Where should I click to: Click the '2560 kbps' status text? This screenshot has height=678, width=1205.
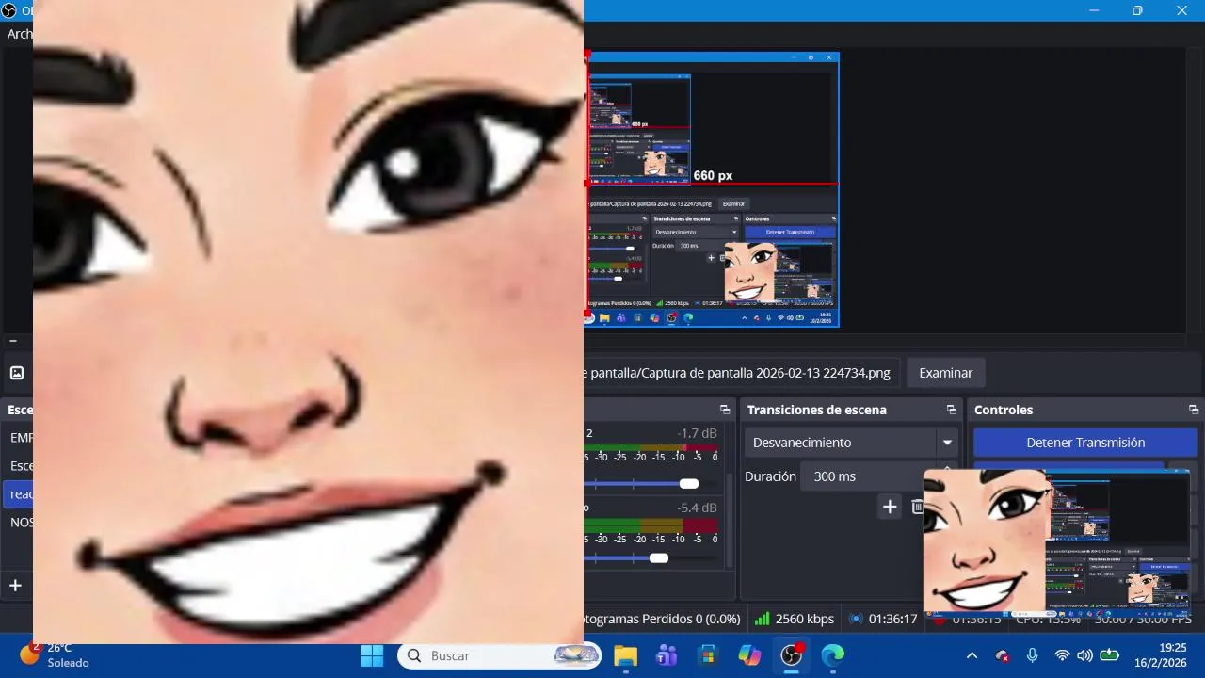pos(805,619)
